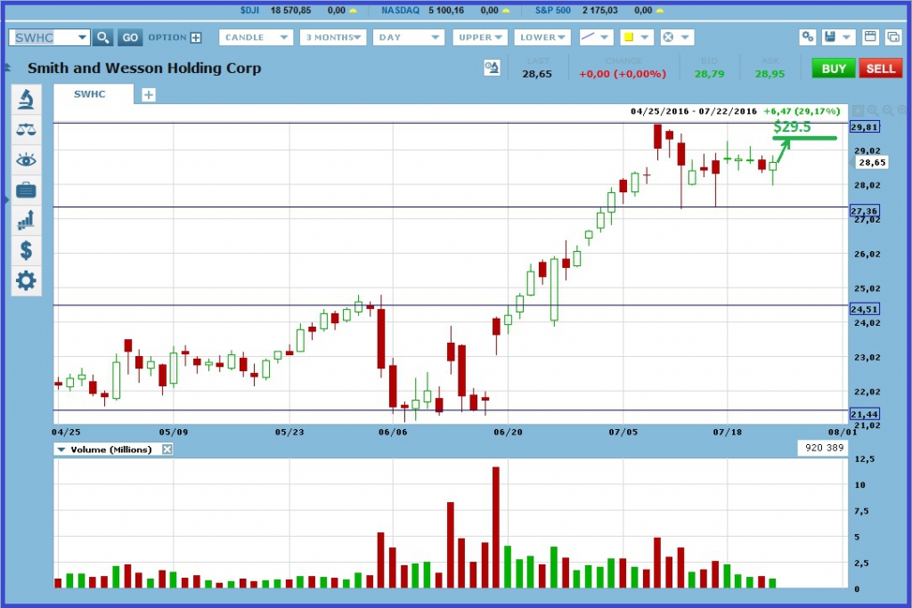Click the 07/18 date axis label
The image size is (912, 608).
[x=727, y=433]
